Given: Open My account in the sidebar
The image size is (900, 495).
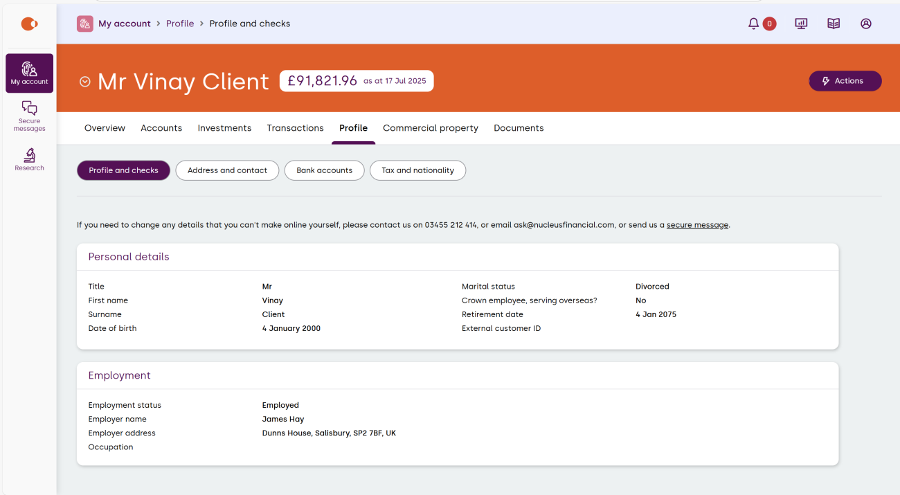Looking at the screenshot, I should 29,73.
